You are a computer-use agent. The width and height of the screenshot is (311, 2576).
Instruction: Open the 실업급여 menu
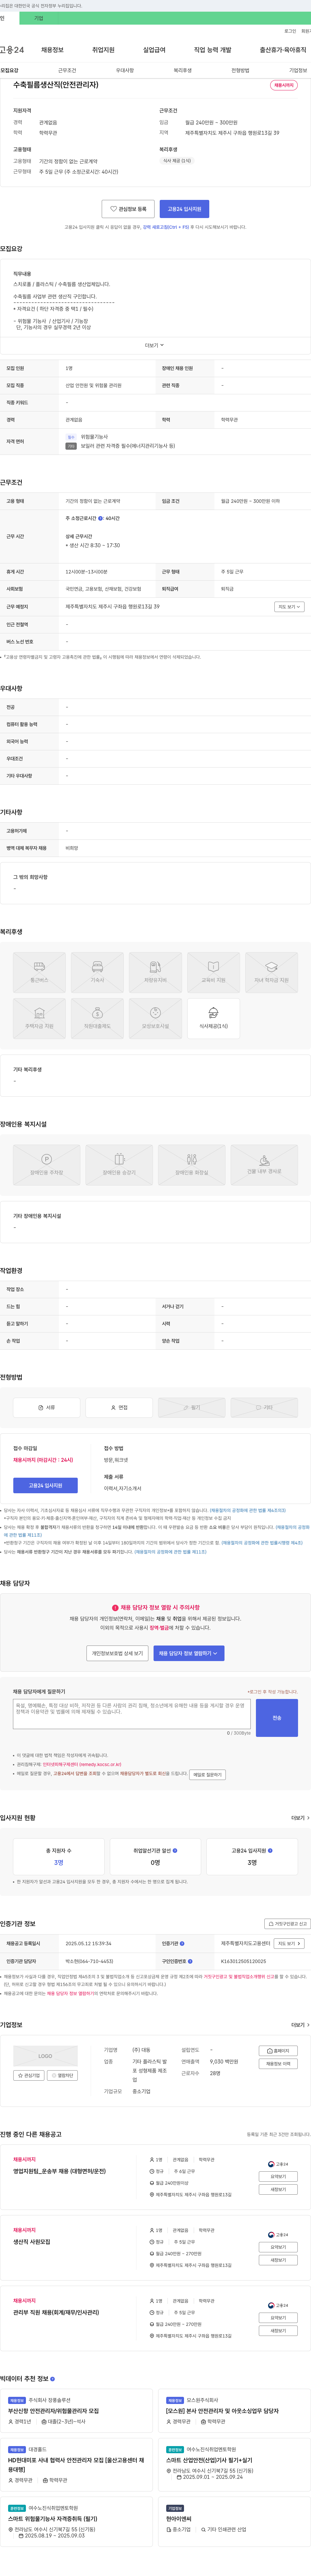click(154, 50)
